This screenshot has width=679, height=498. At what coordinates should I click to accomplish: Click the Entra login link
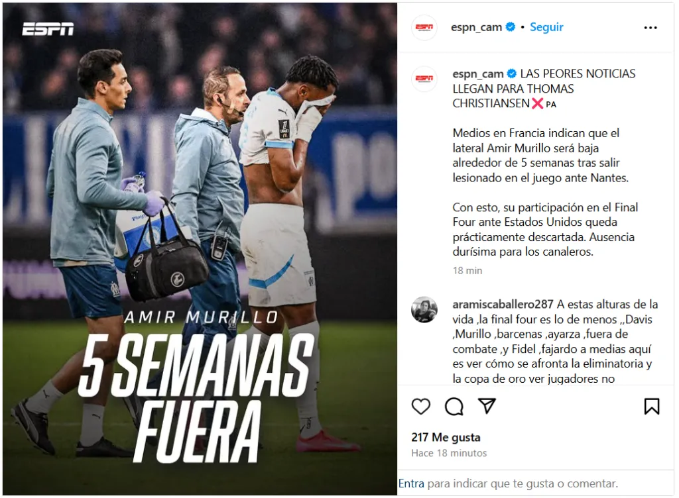411,483
